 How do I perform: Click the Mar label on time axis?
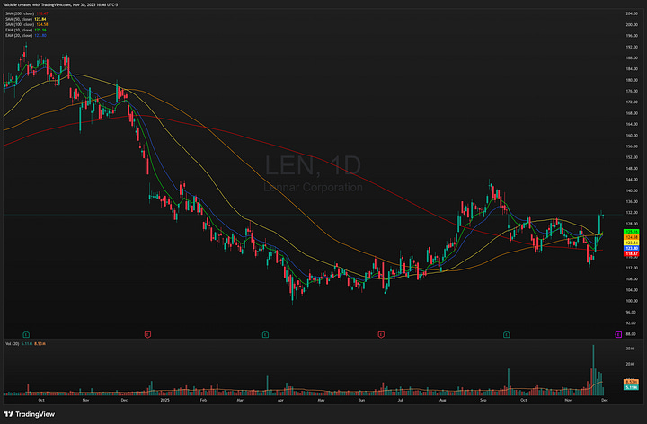pos(240,400)
